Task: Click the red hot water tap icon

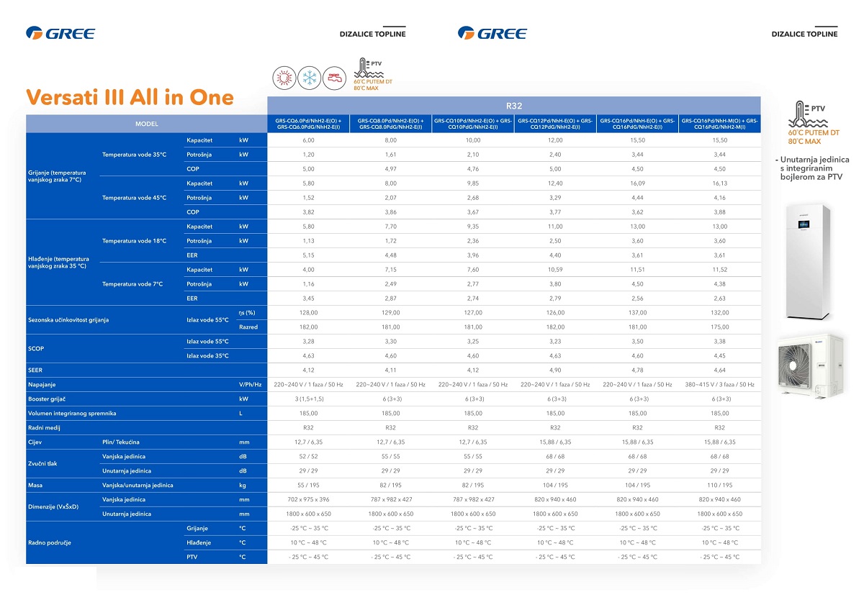Action: coord(333,78)
